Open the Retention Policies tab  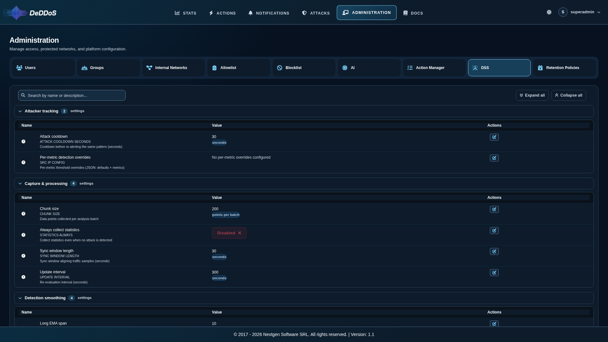pyautogui.click(x=565, y=68)
